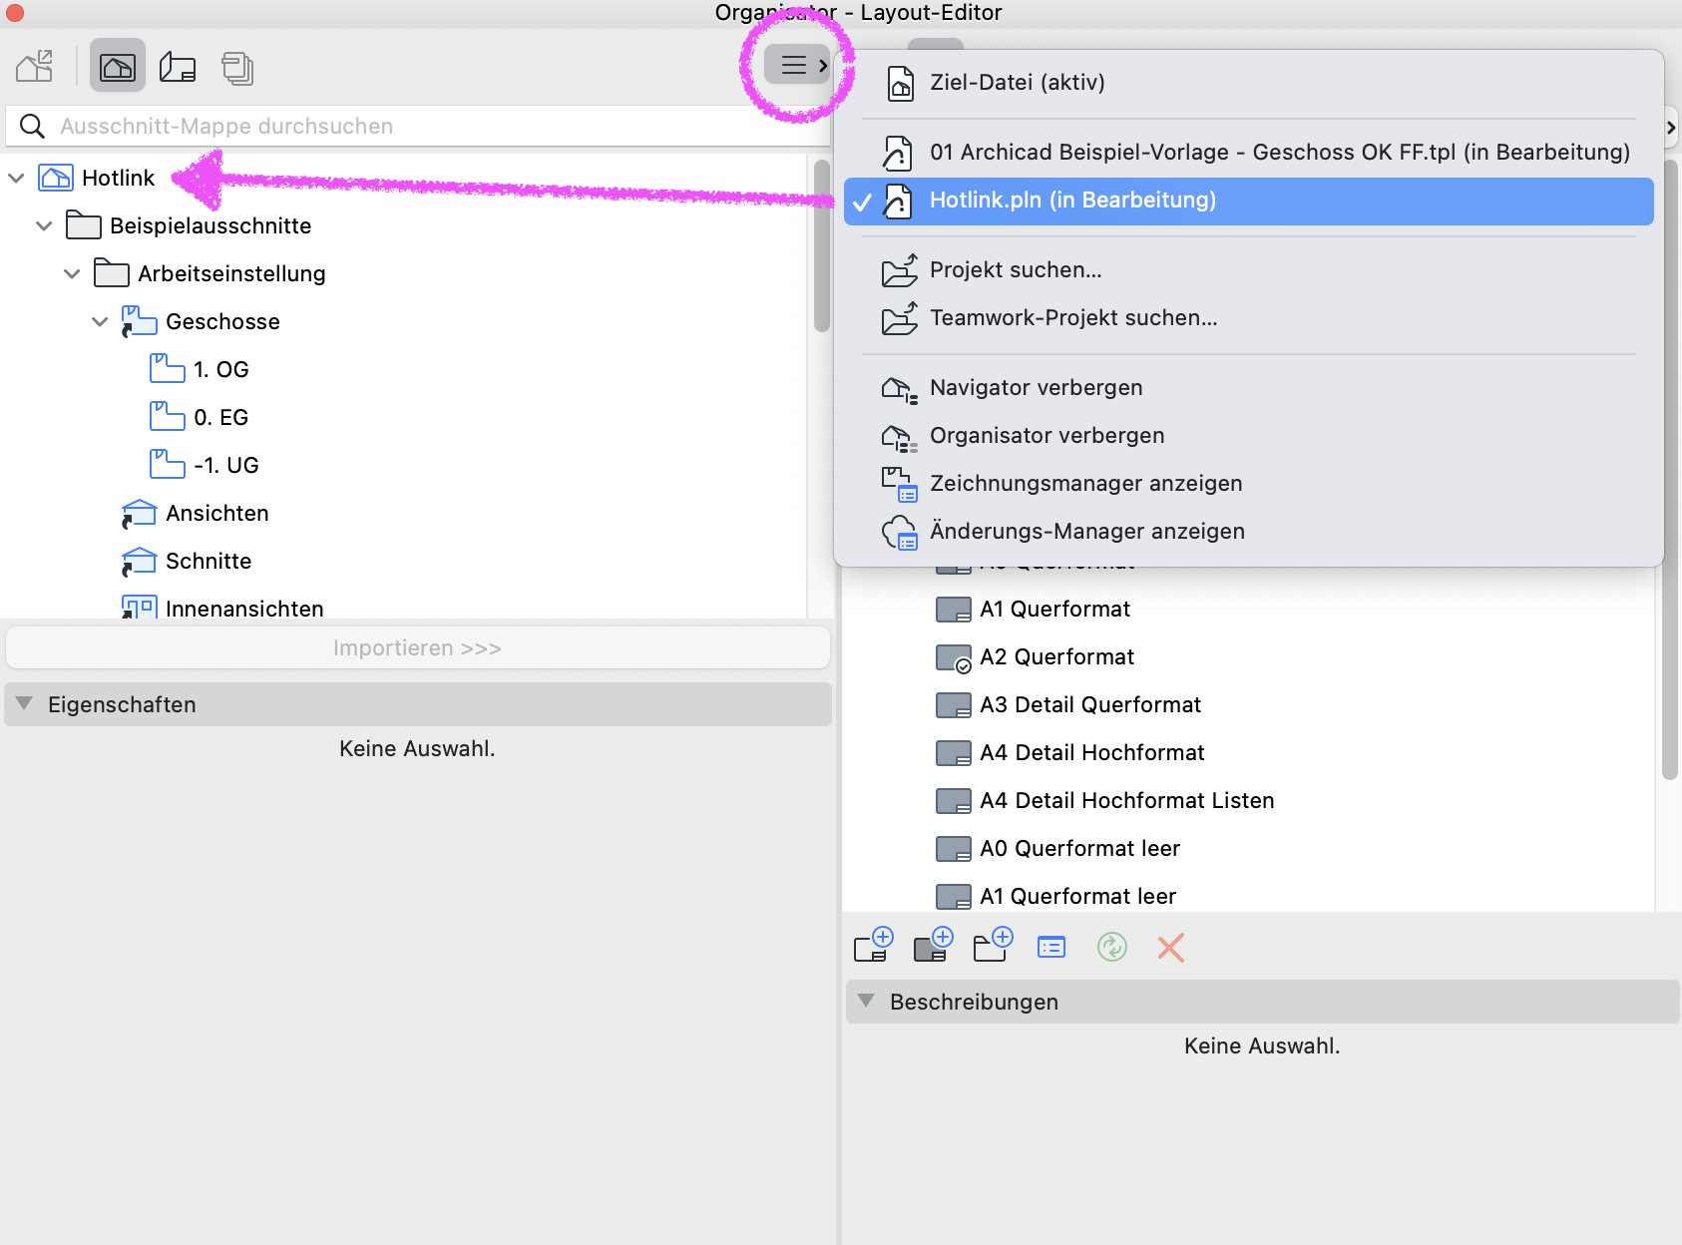The height and width of the screenshot is (1245, 1682).
Task: Collapse the Beispielausschnitte folder
Action: click(x=44, y=225)
